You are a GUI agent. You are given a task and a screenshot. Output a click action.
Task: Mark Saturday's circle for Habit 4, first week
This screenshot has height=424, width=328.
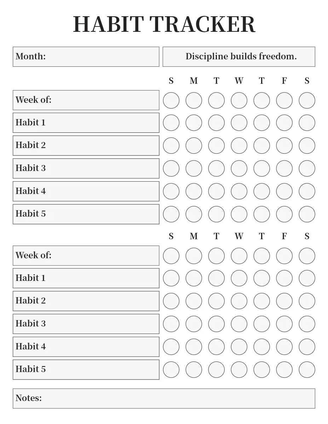point(307,191)
